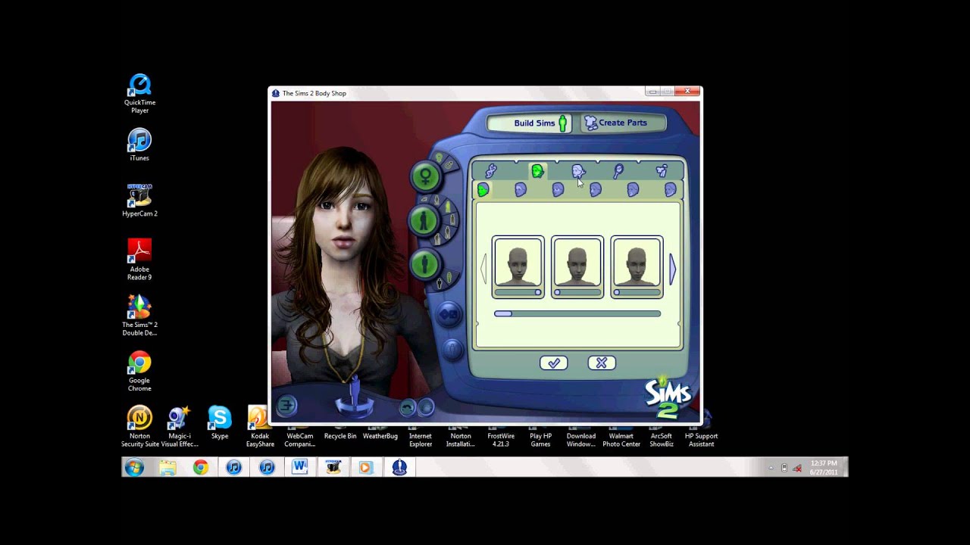Open Google Chrome from the taskbar

201,468
